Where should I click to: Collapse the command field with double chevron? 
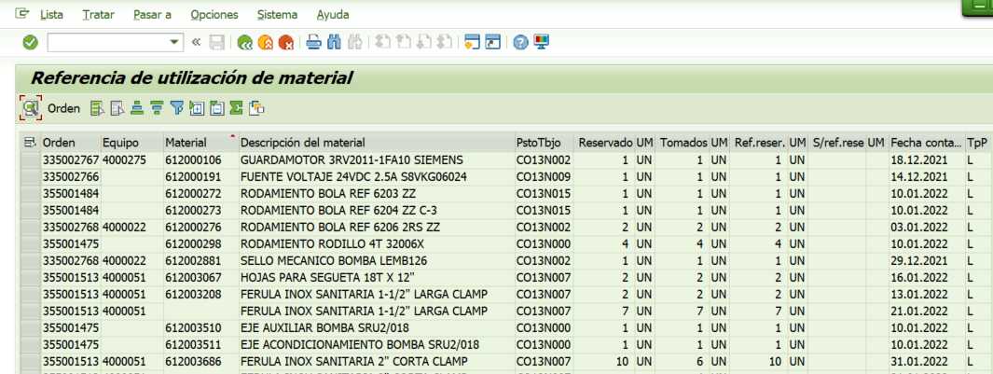(x=196, y=42)
